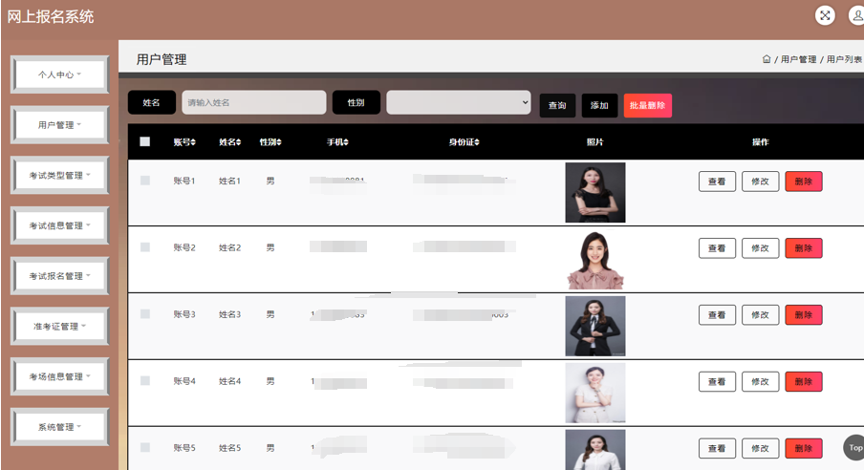Click the 查询 search button
This screenshot has height=470, width=864.
click(557, 105)
